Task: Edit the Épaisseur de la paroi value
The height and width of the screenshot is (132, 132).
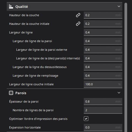Action: pos(103,101)
